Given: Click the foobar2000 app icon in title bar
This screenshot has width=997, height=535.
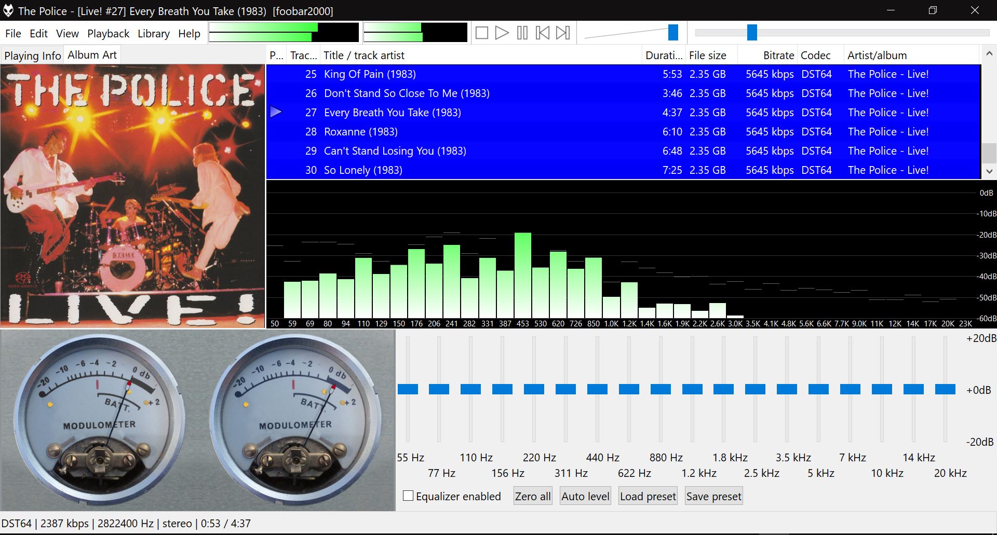Looking at the screenshot, I should pos(8,10).
